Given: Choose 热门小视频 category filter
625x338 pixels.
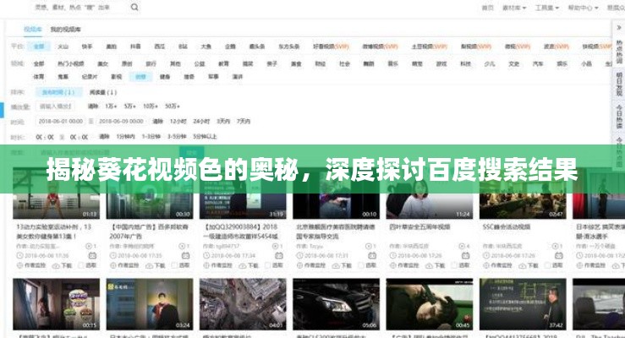Looking at the screenshot, I should 71,63.
